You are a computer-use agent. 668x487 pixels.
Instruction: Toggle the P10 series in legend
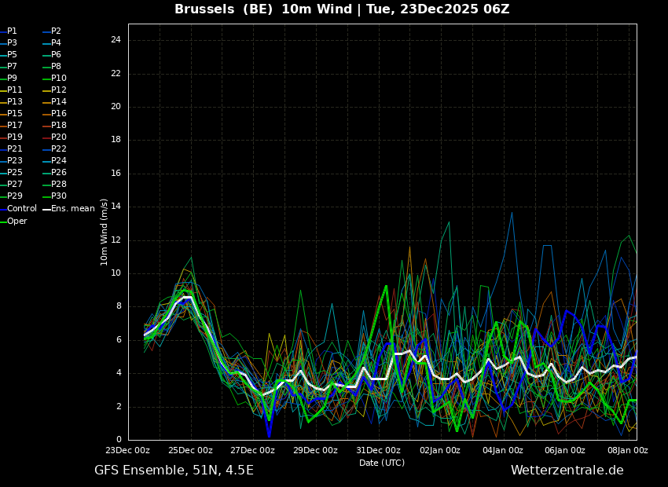(x=58, y=79)
